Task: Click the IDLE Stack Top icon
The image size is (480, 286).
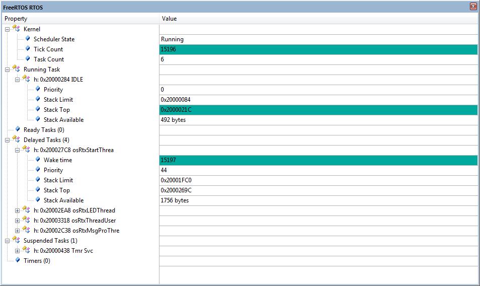Action: coord(38,109)
